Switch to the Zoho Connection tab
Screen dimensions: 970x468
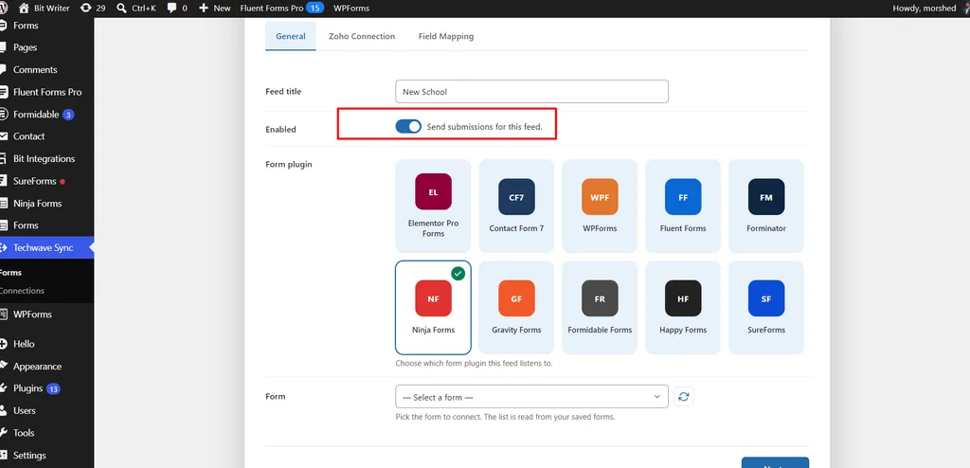point(362,36)
